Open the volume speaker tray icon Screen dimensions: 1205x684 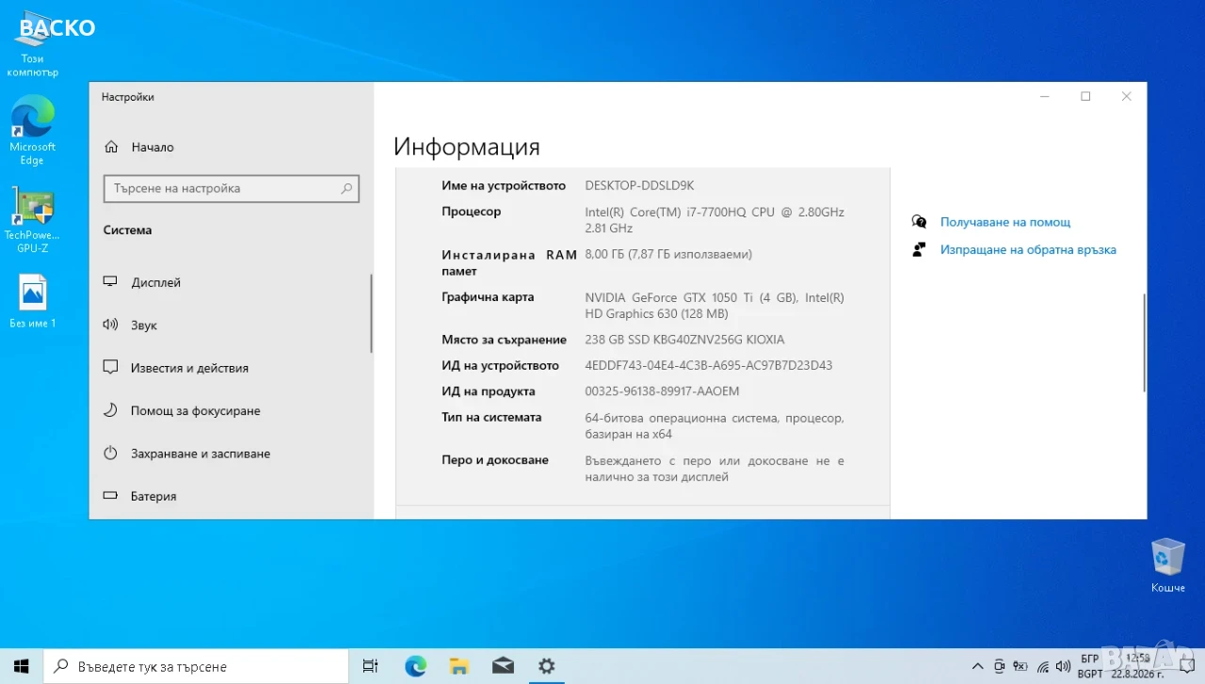[1064, 666]
